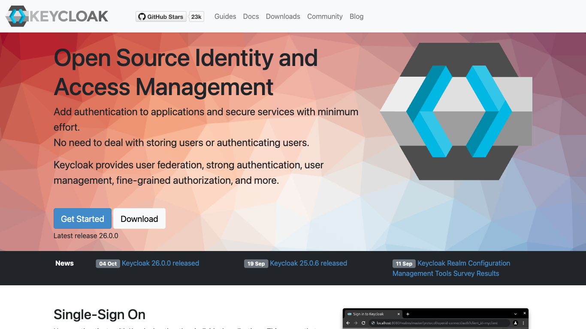This screenshot has width=586, height=329.
Task: Open the Keycloak 26.0.0 released news
Action: (x=160, y=263)
